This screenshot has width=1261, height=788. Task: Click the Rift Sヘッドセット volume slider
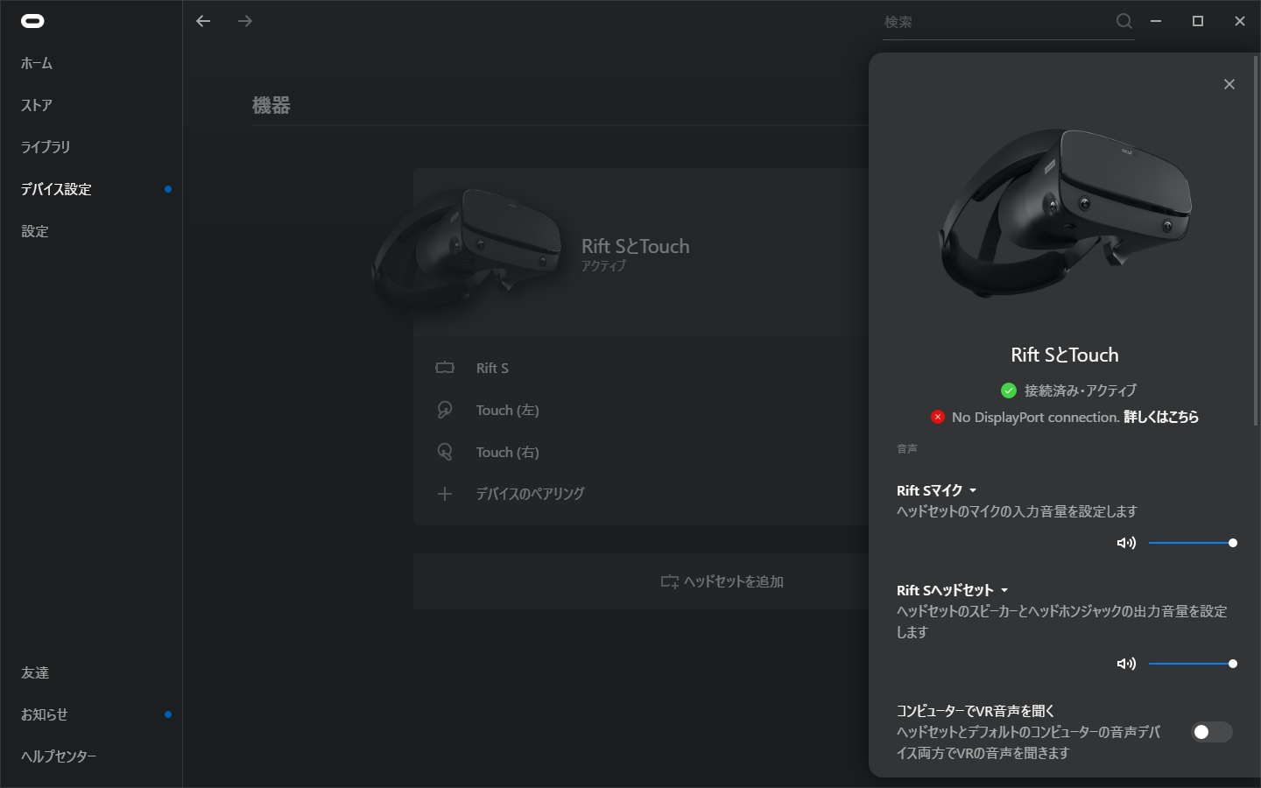pos(1191,664)
